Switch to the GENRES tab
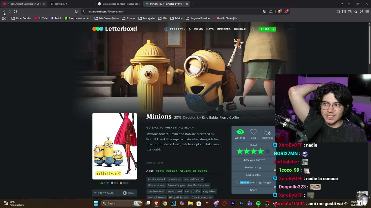371x208 pixels. click(x=185, y=171)
